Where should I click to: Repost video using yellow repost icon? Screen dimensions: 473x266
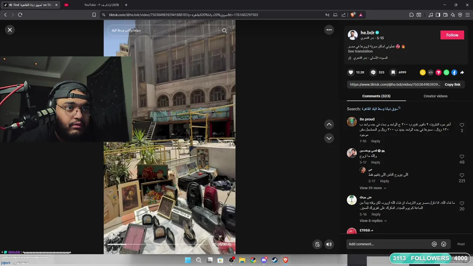click(x=423, y=72)
